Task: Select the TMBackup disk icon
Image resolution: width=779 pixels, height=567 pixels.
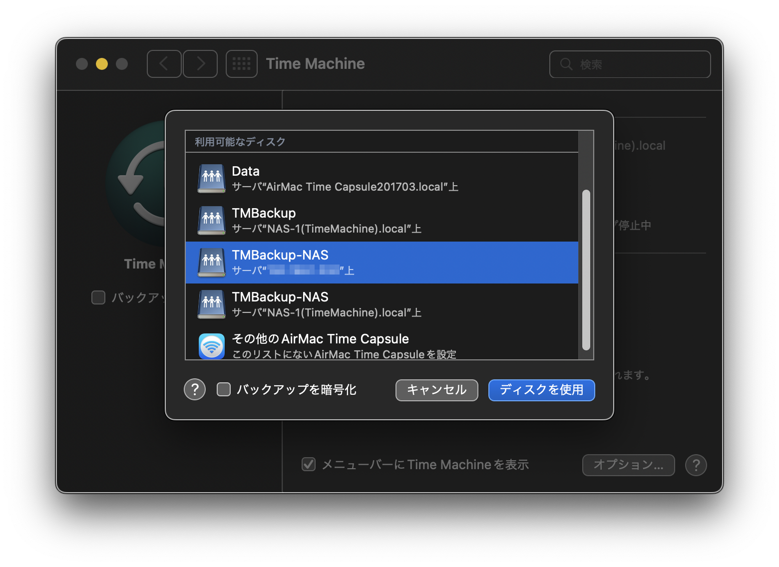Action: pos(211,220)
